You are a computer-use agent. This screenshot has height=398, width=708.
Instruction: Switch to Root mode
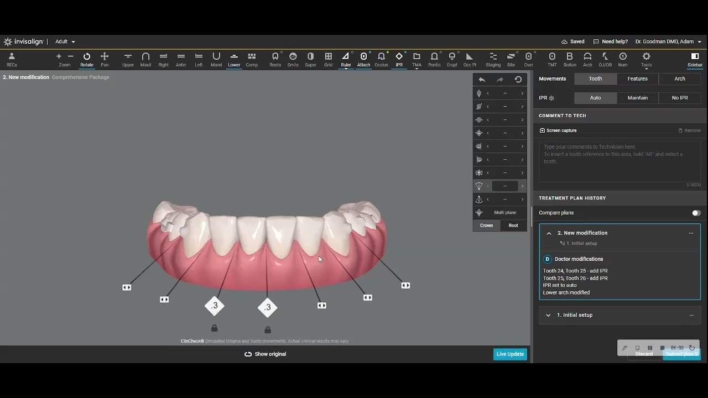[513, 226]
